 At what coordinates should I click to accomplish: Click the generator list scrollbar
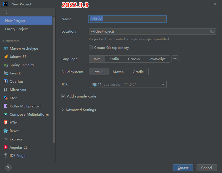pos(54,80)
